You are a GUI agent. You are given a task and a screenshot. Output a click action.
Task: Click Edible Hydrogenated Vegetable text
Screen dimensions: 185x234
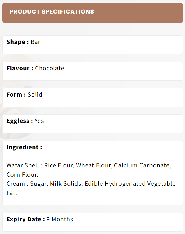(x=130, y=184)
